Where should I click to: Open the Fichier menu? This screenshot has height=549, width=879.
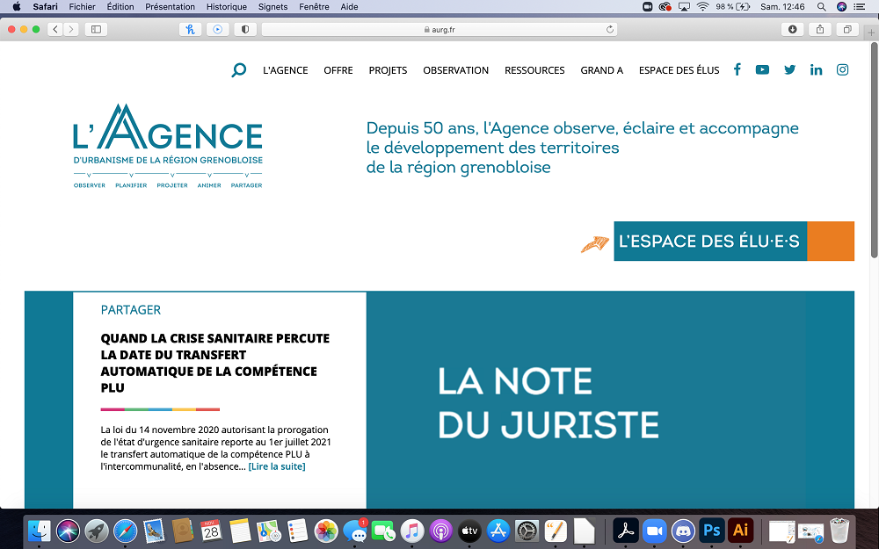(x=82, y=7)
